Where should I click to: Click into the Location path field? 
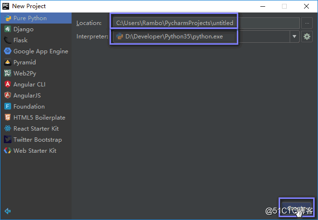click(x=206, y=23)
